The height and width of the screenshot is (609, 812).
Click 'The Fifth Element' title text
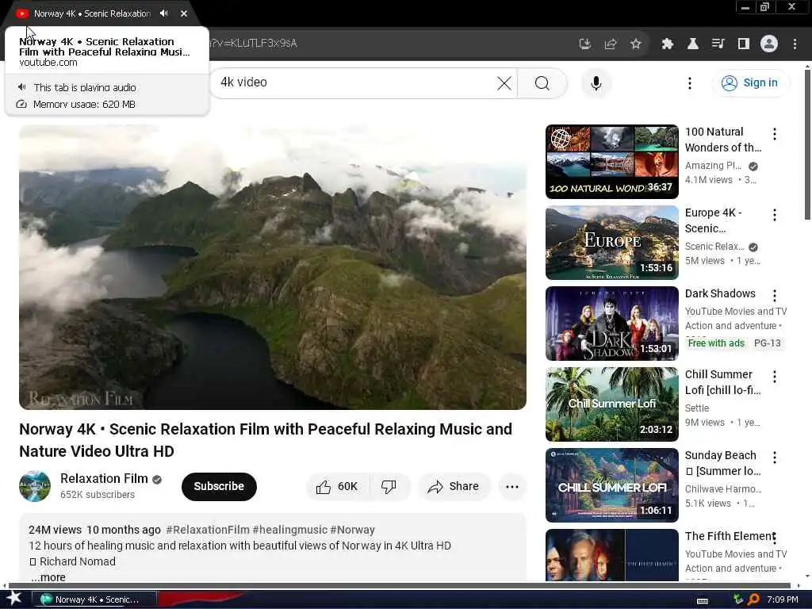[x=730, y=536]
